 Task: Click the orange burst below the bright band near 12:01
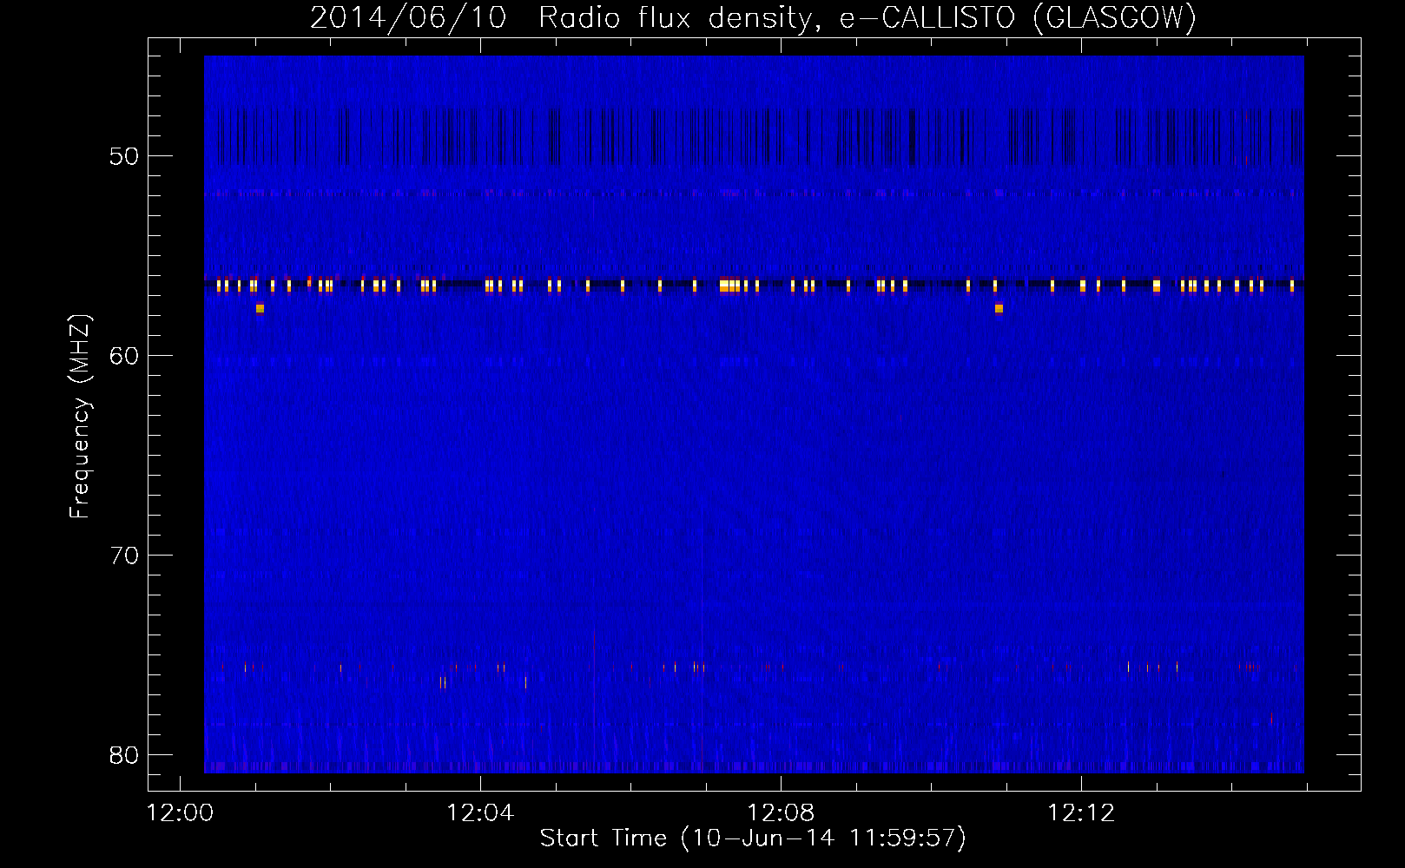tap(260, 308)
